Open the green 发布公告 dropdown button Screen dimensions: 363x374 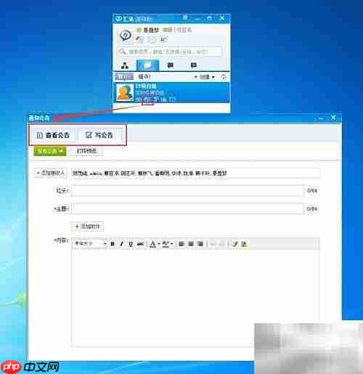coord(50,151)
